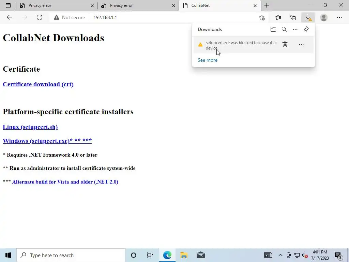Screen dimensions: 349x262
Task: Toggle the Downloads toolbar button
Action: coord(308,17)
